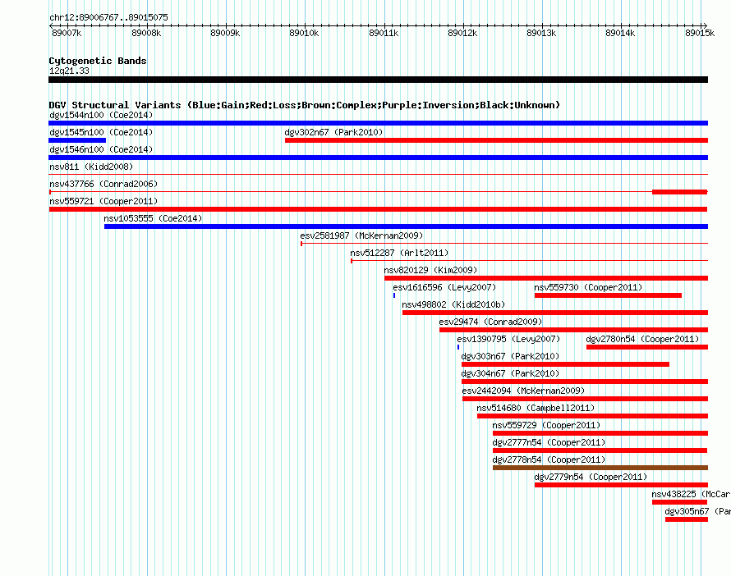Click the small blue esv1616596 marker
Screen dimensions: 731x576
394,295
